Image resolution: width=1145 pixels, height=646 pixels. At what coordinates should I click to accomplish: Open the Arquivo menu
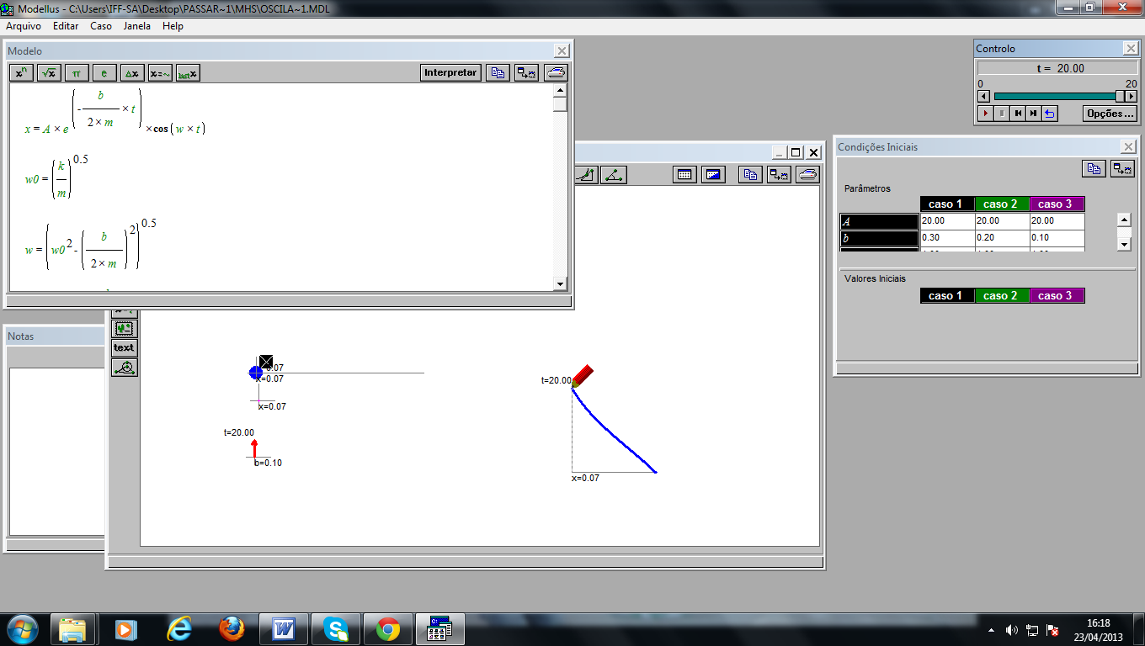[24, 26]
